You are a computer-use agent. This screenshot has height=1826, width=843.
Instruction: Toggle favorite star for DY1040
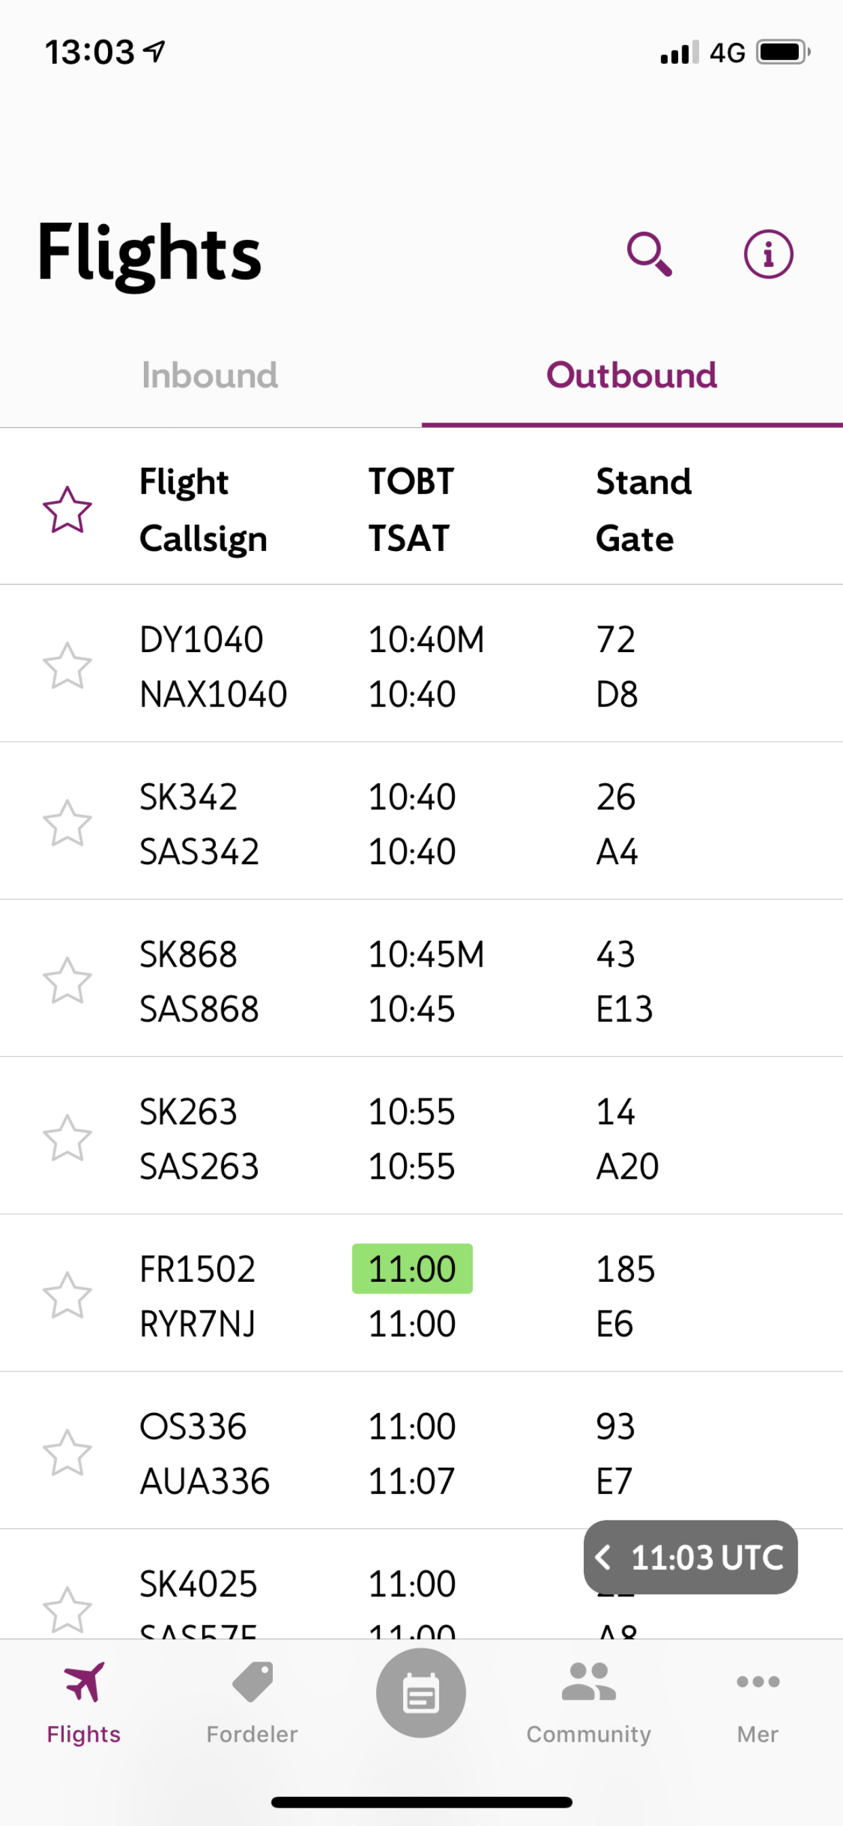[67, 666]
